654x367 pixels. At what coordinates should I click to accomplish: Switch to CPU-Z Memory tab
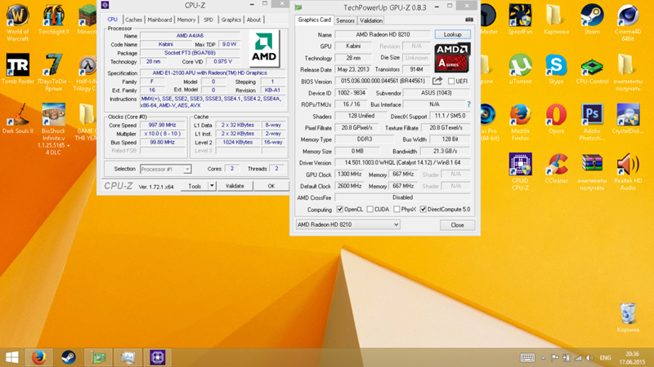pos(186,20)
